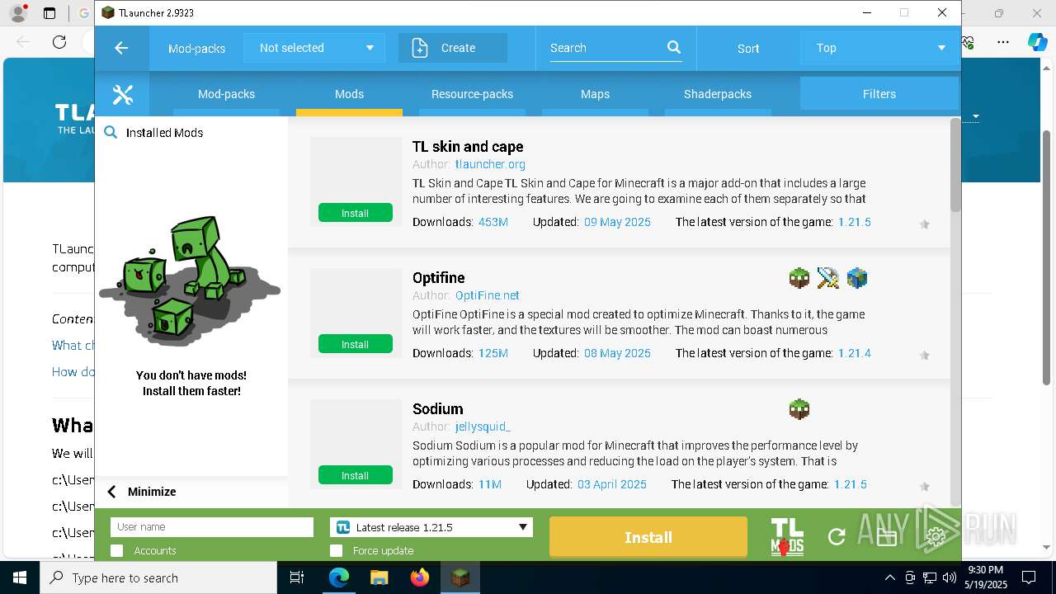
Task: Select the Mods tab
Action: click(349, 94)
